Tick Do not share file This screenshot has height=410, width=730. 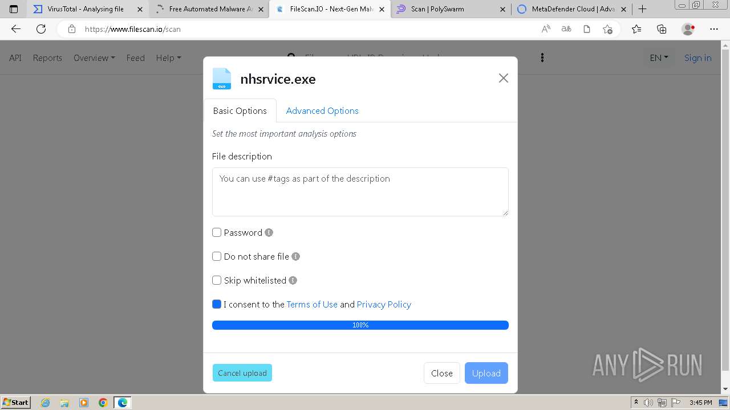tap(217, 256)
